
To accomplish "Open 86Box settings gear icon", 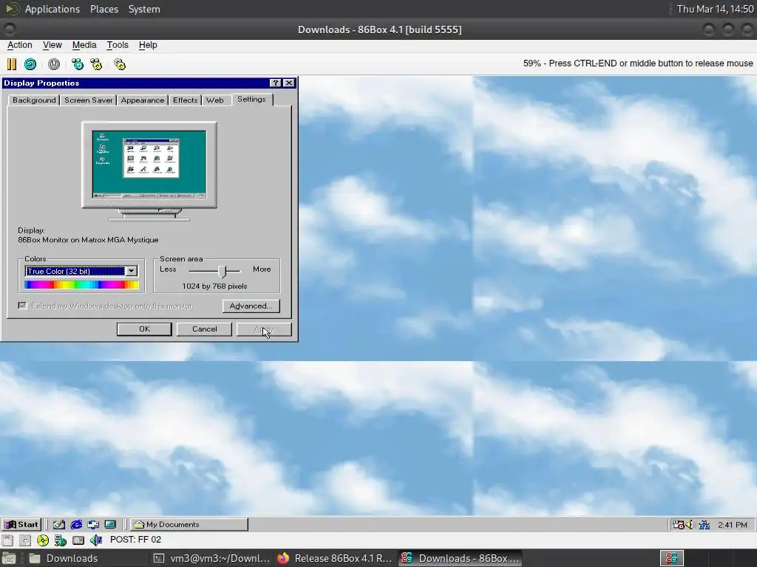I will (x=120, y=64).
